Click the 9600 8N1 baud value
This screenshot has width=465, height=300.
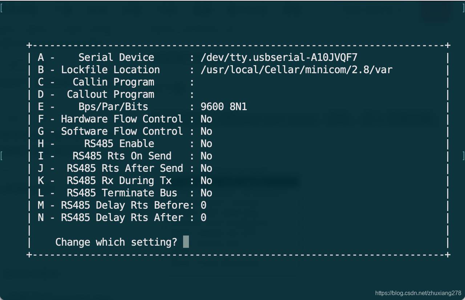pos(224,107)
